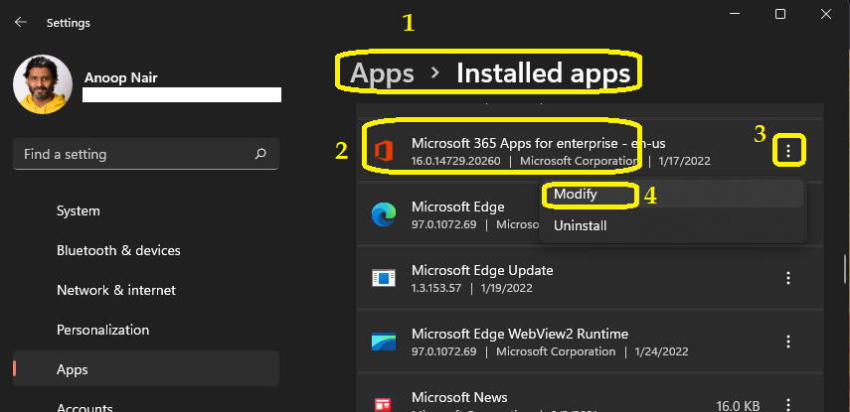
Task: Click the 1/24/2022 install date
Action: click(662, 351)
